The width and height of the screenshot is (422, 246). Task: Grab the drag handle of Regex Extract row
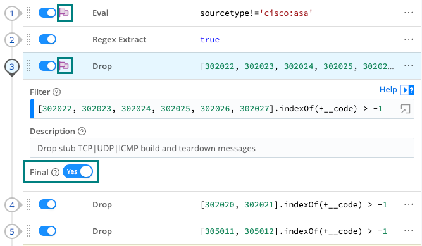28,40
